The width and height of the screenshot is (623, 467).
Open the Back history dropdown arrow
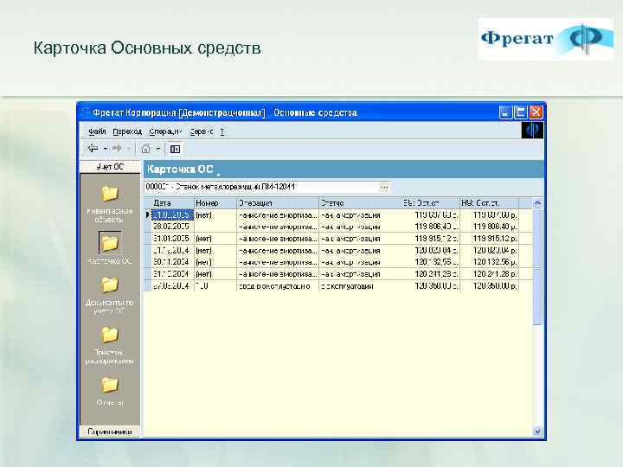[106, 149]
